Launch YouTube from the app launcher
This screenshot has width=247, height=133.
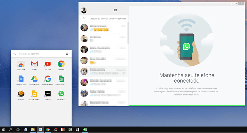point(48,66)
